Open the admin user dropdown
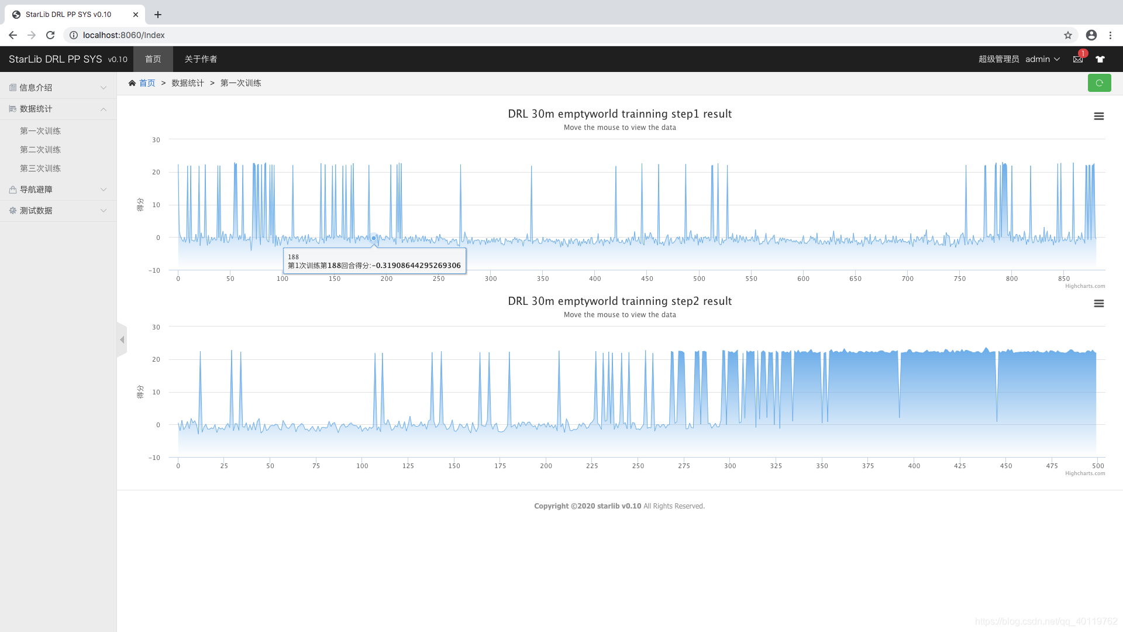The height and width of the screenshot is (632, 1123). point(1042,59)
